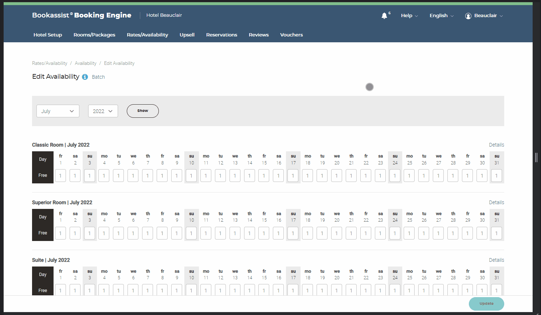Navigate to Rooms/Packages
The width and height of the screenshot is (541, 315).
click(x=94, y=35)
